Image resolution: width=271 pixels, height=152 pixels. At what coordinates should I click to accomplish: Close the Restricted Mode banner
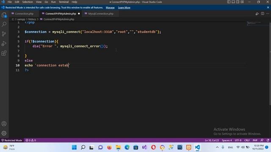click(x=268, y=8)
